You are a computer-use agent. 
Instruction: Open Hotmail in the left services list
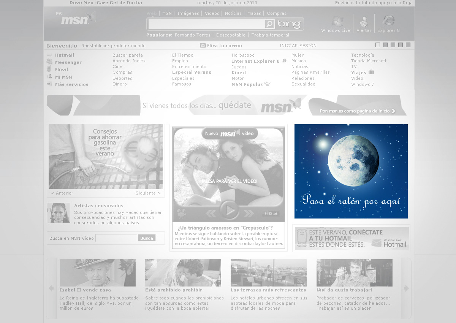64,55
